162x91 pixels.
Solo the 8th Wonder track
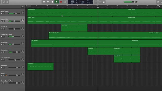coord(4,44)
